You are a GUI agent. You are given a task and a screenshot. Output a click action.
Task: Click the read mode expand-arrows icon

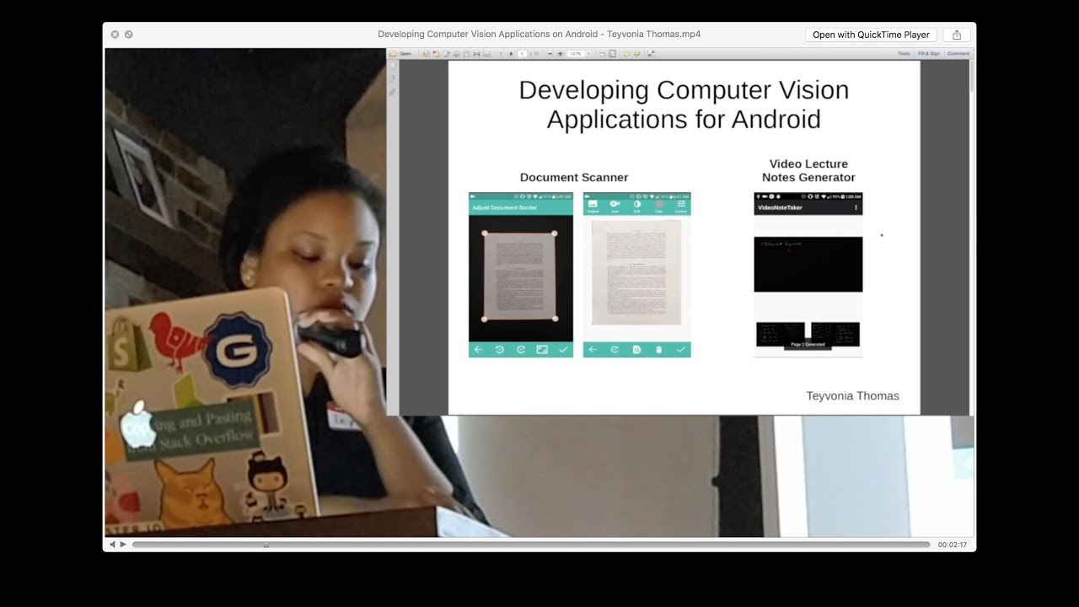click(x=651, y=54)
